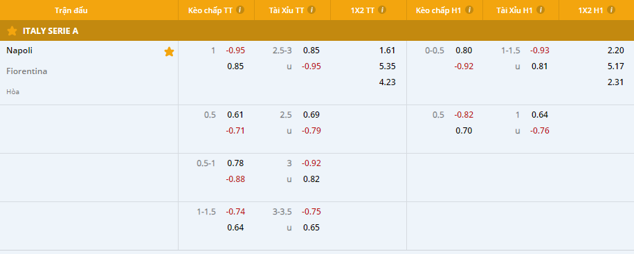Click the Trận đấu column header
Viewport: 634px width, 254px height.
point(71,10)
